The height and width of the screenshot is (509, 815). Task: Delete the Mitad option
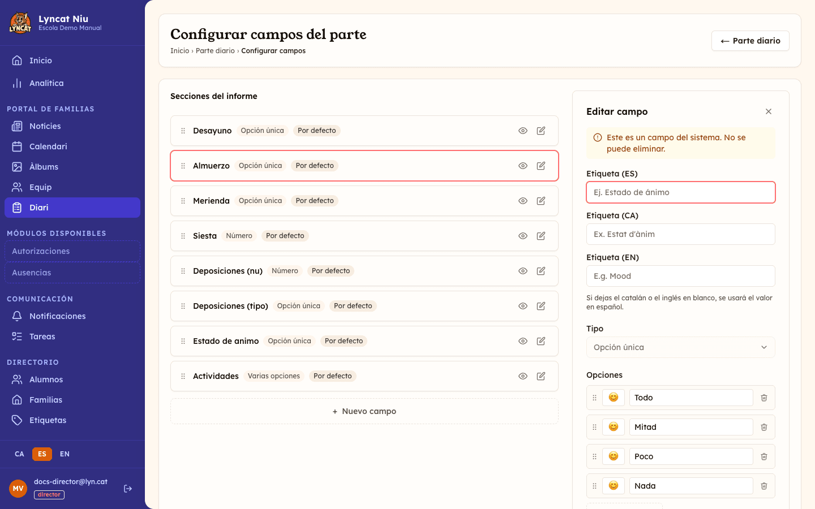[764, 427]
